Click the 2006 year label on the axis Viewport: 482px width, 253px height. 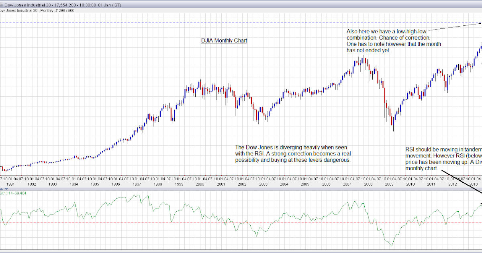326,184
